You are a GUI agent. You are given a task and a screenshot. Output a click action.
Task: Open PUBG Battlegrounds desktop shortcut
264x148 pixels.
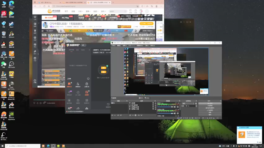tap(12, 86)
